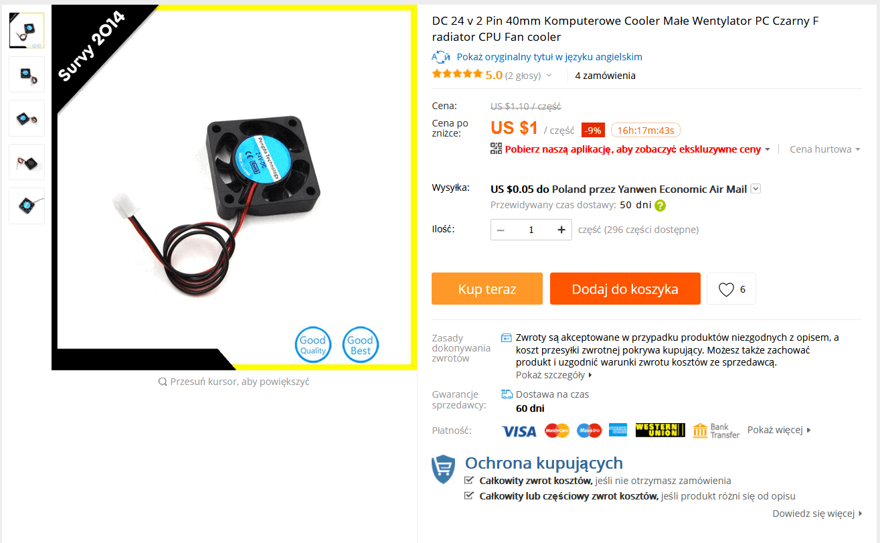Click the plus quantity icon

561,230
